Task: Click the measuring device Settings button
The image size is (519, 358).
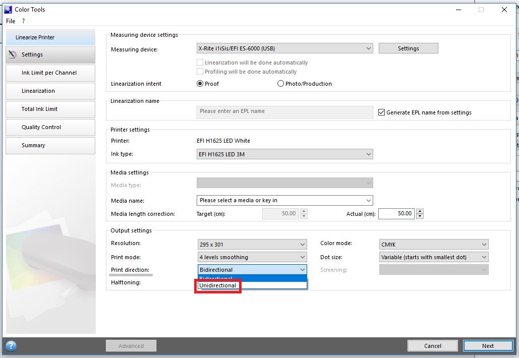Action: (x=409, y=48)
